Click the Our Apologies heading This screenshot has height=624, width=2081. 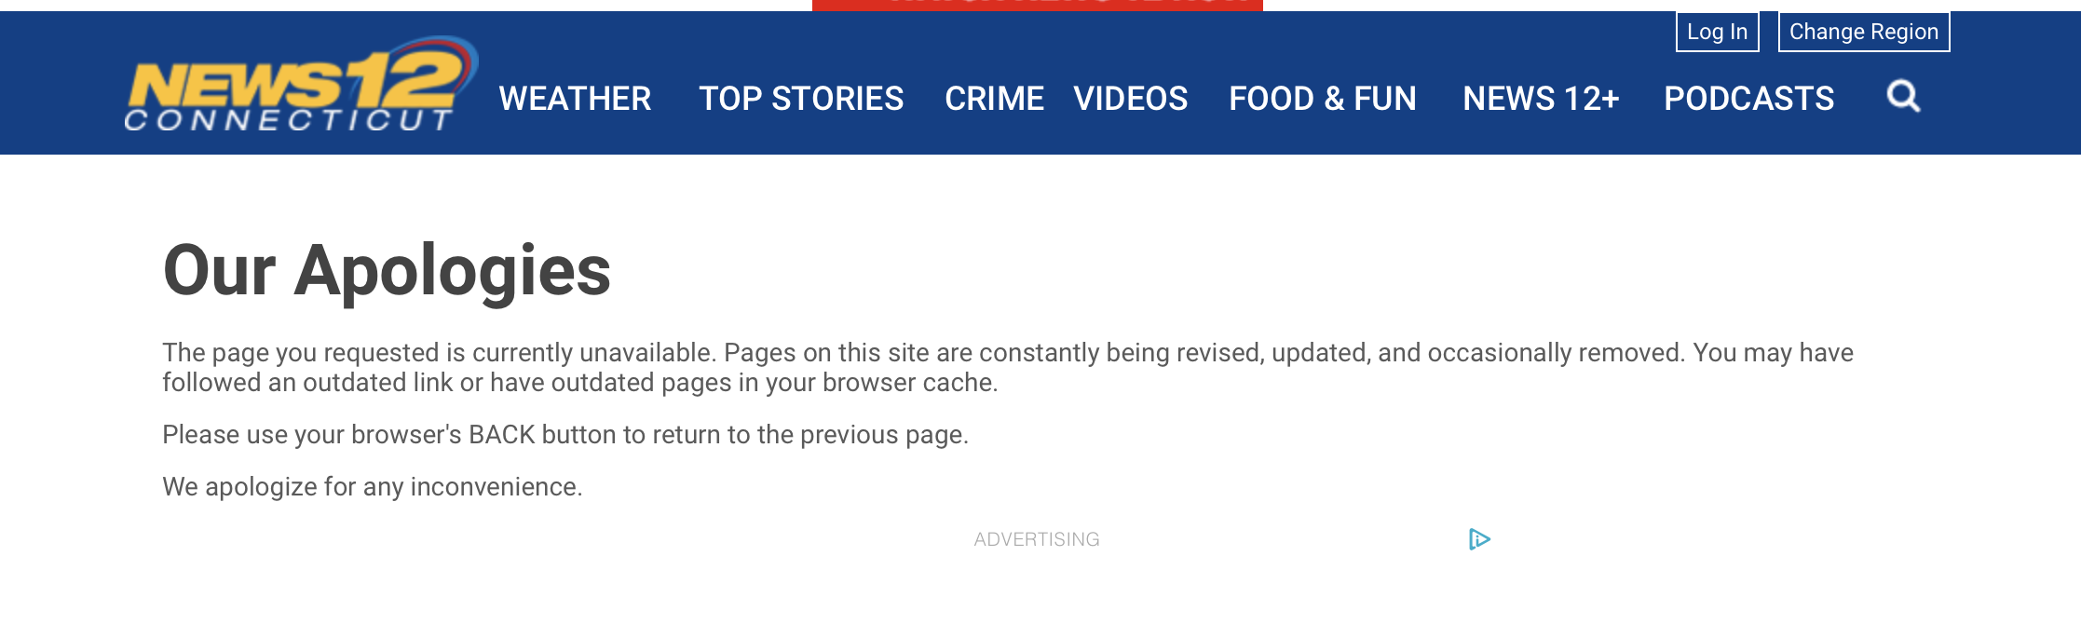tap(387, 271)
